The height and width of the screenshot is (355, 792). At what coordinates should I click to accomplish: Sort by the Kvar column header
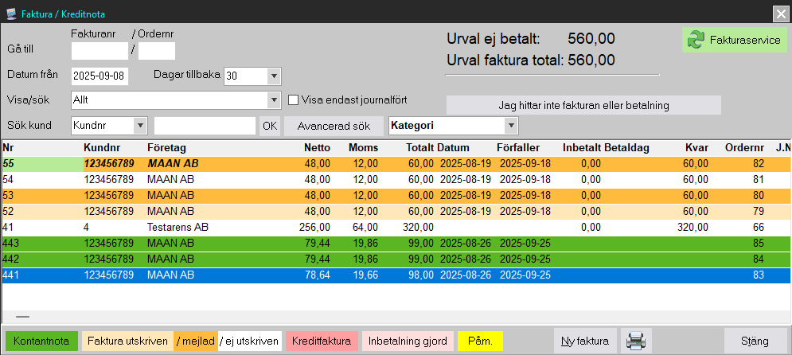[697, 148]
